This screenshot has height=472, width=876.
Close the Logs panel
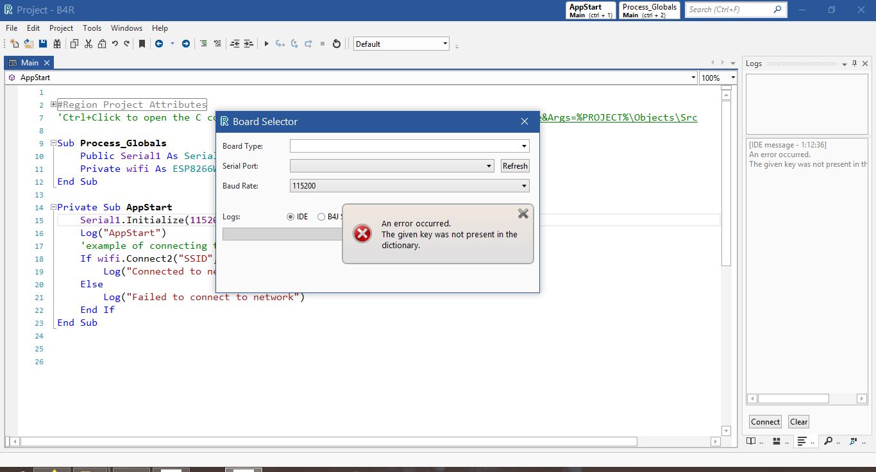pyautogui.click(x=865, y=63)
